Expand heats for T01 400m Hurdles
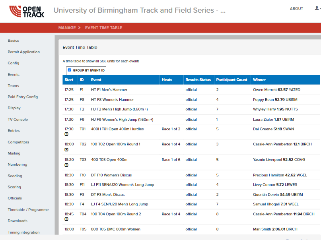This screenshot has width=321, height=240. pyautogui.click(x=66, y=134)
